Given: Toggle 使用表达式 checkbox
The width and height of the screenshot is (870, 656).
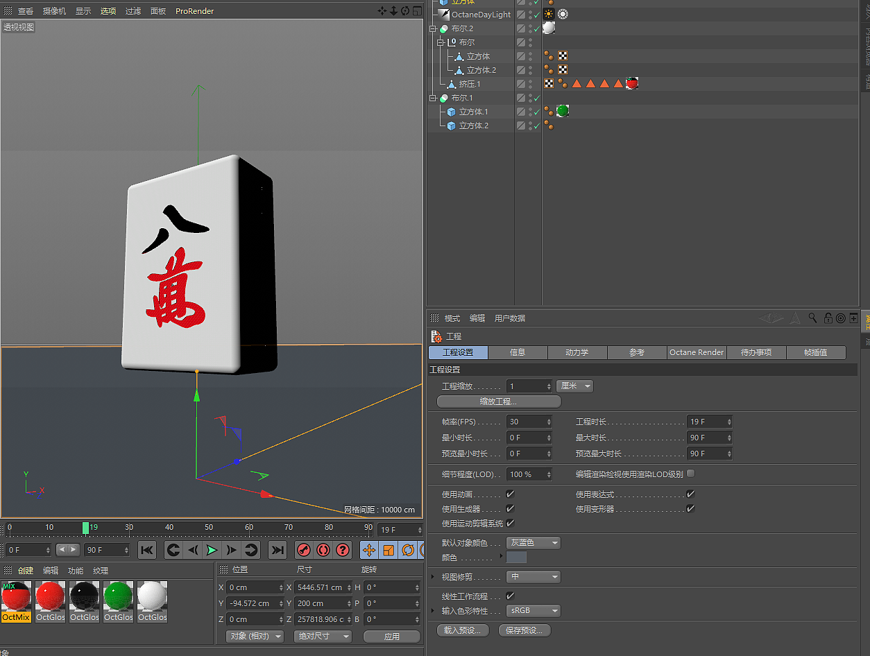Looking at the screenshot, I should [x=690, y=494].
